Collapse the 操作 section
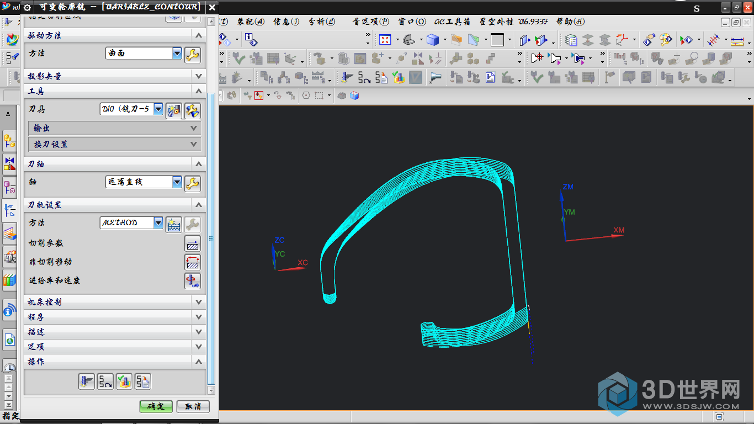This screenshot has width=754, height=424. (199, 362)
